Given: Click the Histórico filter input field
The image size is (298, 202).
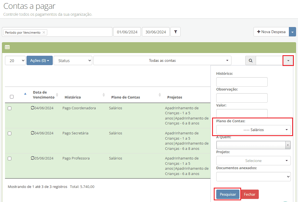Looking at the screenshot, I should [x=242, y=82].
